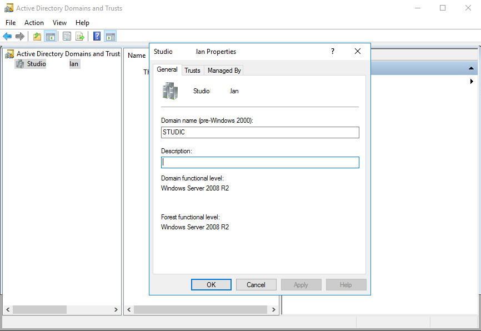Click the Up One Level folder icon
The height and width of the screenshot is (331, 481).
pos(37,37)
